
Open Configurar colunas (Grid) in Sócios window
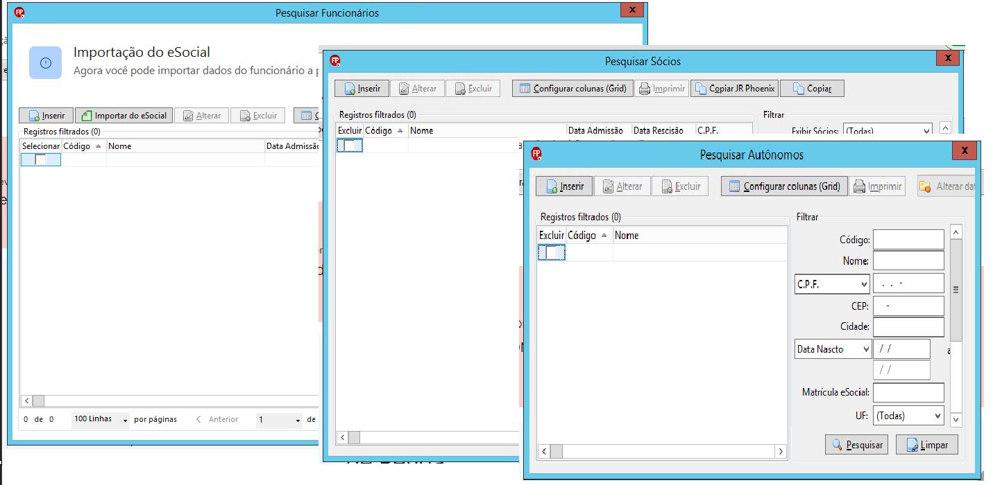(572, 89)
